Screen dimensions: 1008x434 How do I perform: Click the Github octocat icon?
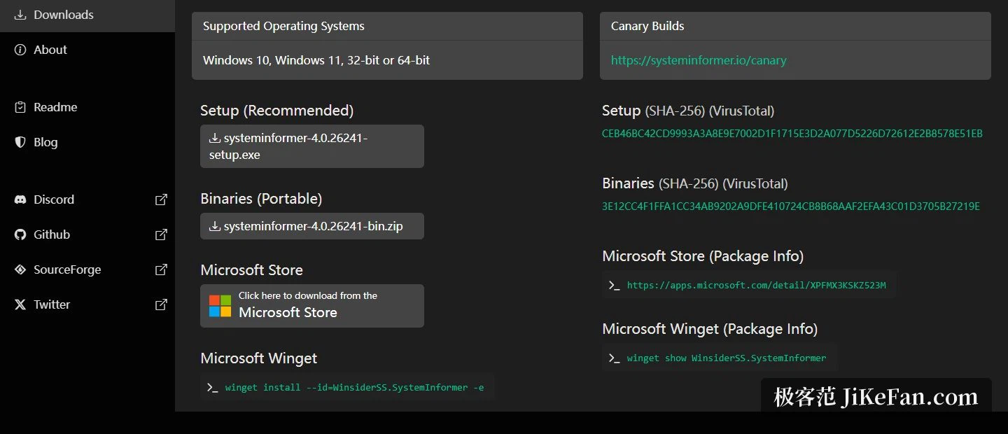[20, 234]
